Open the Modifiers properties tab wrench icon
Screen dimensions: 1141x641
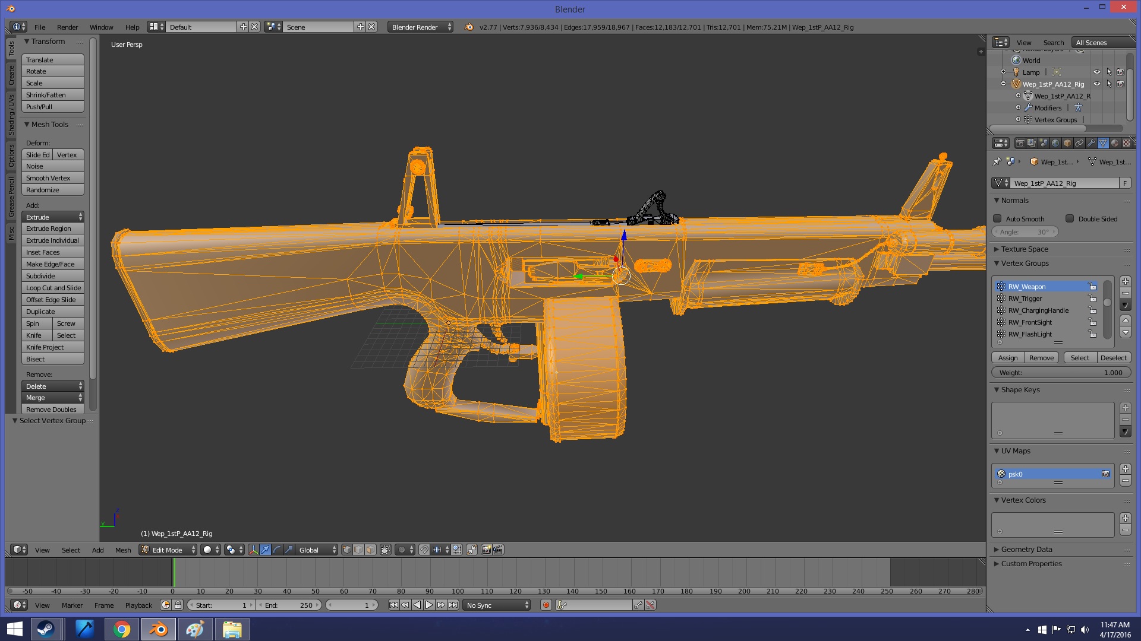(1091, 143)
